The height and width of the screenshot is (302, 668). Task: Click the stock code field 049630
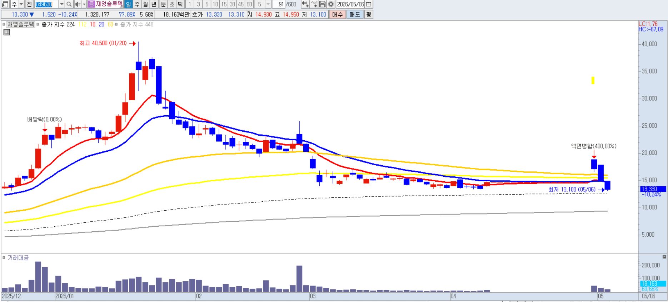(46, 4)
